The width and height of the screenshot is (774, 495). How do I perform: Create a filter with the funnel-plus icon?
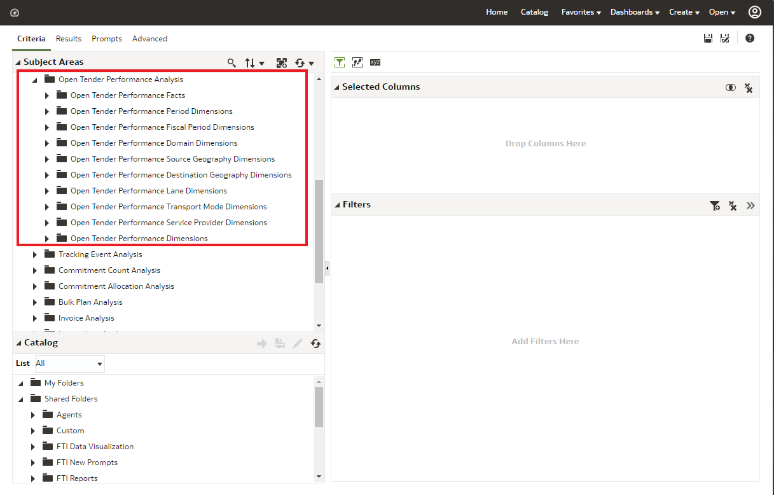point(715,206)
